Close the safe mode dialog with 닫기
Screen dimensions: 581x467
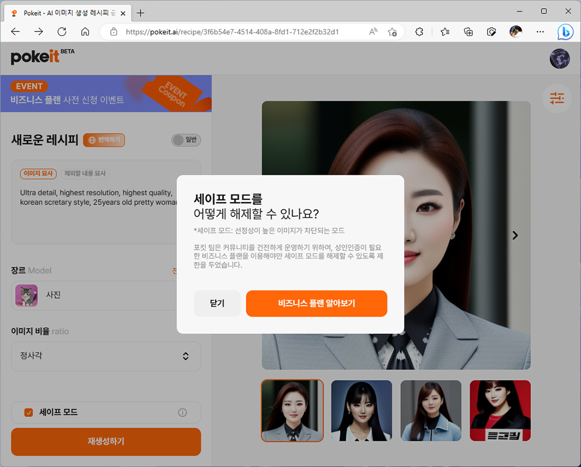click(217, 303)
